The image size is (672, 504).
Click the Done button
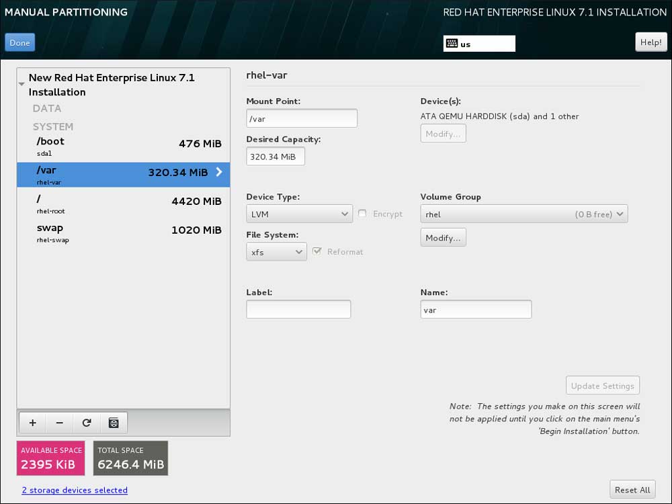19,42
